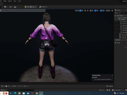Click the Stop simulation button
Image resolution: width=127 pixels, height=95 pixels.
(x=31, y=7)
